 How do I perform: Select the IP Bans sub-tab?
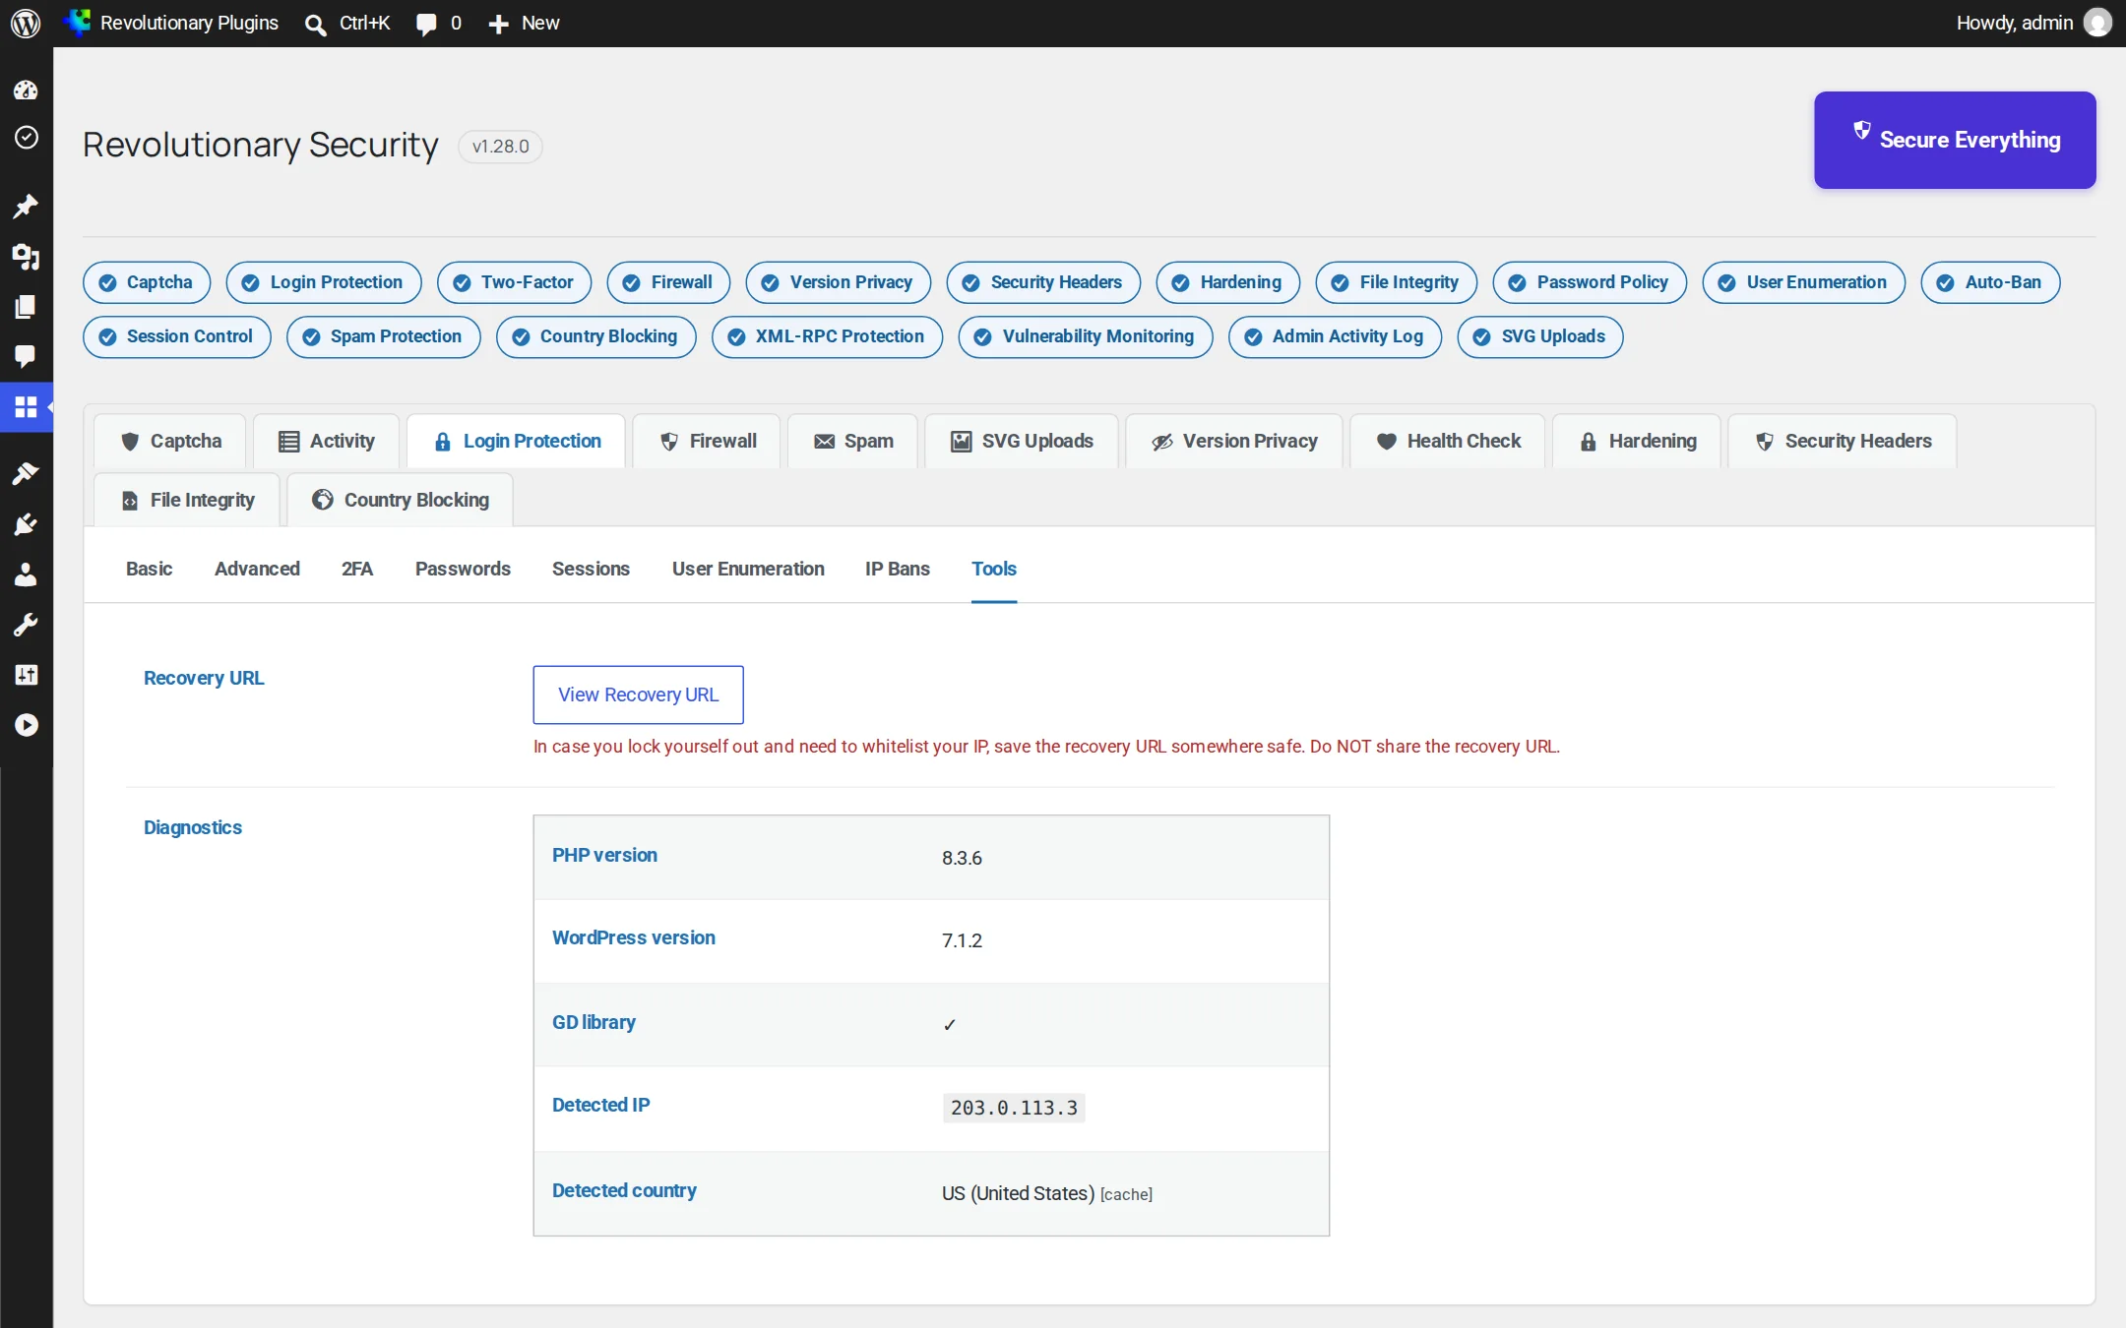[897, 569]
